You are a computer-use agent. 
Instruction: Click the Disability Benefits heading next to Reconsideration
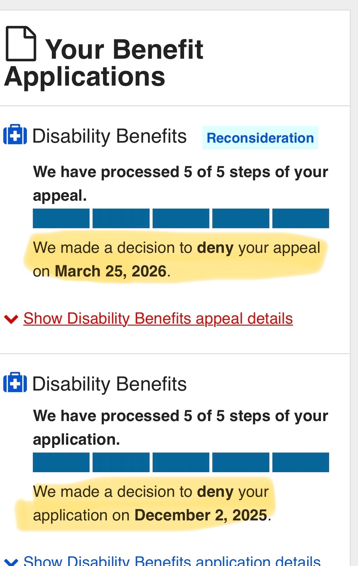pos(109,136)
